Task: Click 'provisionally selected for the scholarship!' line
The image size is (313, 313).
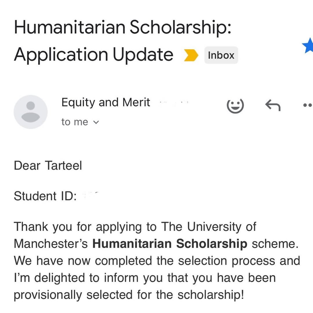Action: tap(129, 295)
